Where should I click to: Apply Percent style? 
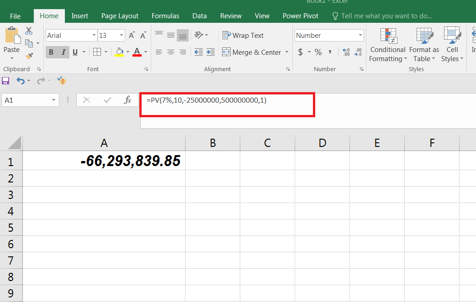tap(318, 52)
